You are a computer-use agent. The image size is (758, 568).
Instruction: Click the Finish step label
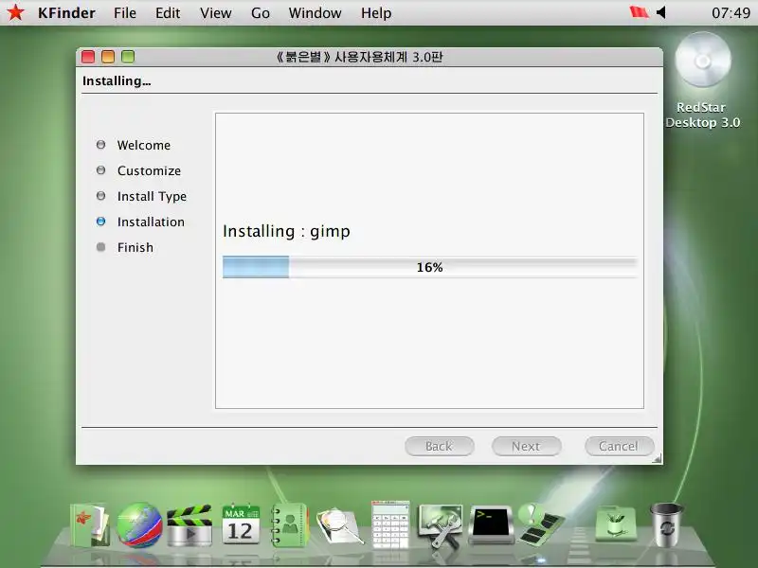[x=135, y=247]
